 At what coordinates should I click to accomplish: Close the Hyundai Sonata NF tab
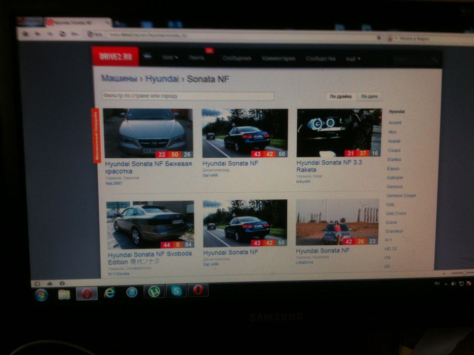coord(107,23)
